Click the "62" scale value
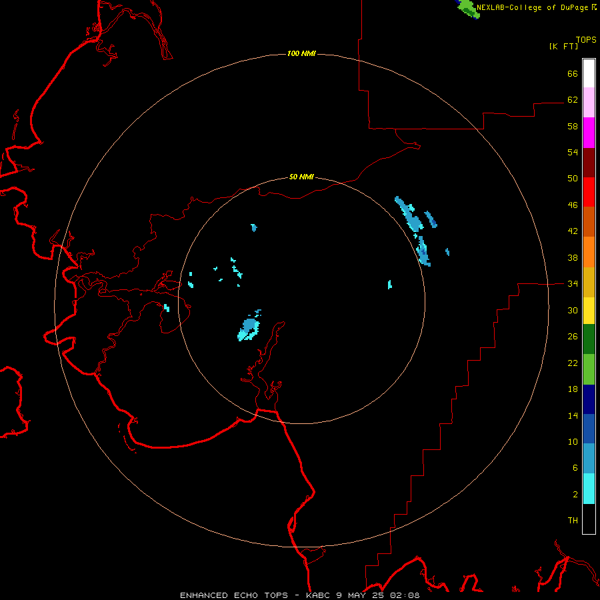600x600 pixels. point(573,99)
